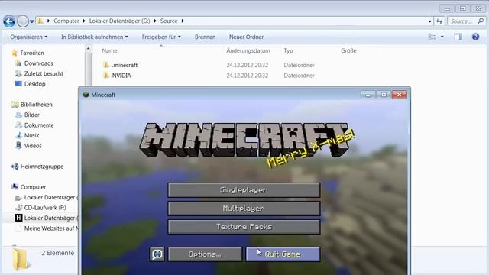The height and width of the screenshot is (275, 489).
Task: Open Minecraft Options...
Action: pyautogui.click(x=205, y=254)
